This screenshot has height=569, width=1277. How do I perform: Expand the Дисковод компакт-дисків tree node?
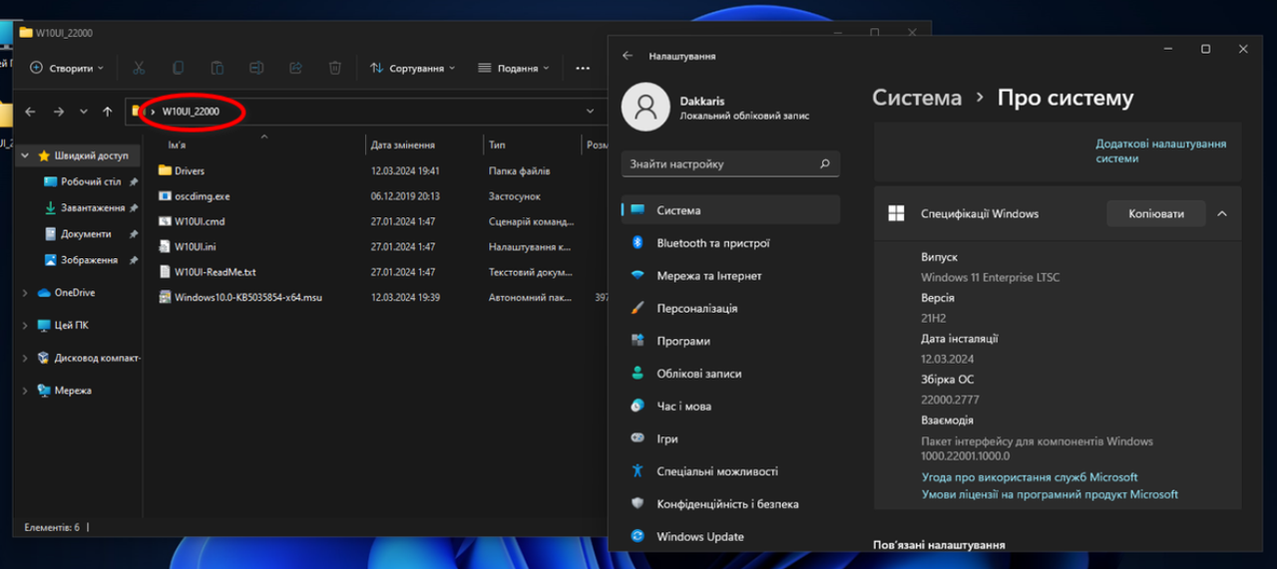(x=26, y=358)
